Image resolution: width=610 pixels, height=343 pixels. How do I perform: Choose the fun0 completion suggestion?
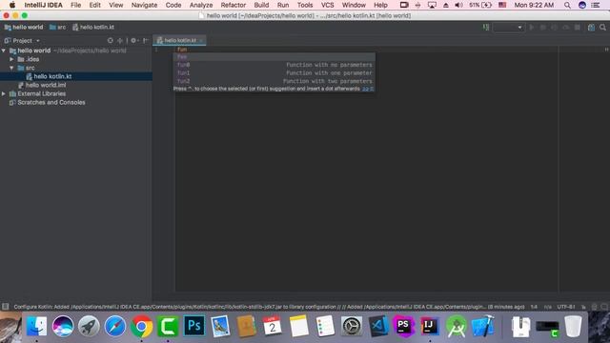pos(274,65)
